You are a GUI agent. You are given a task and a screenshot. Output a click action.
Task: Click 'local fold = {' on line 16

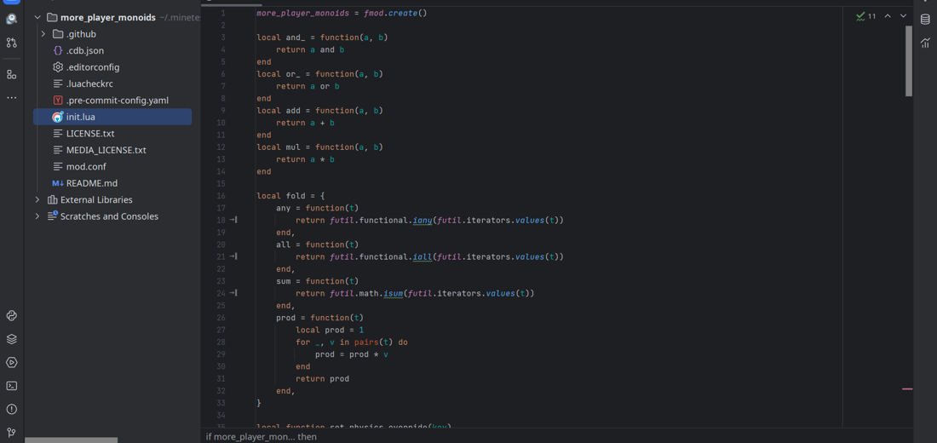291,196
